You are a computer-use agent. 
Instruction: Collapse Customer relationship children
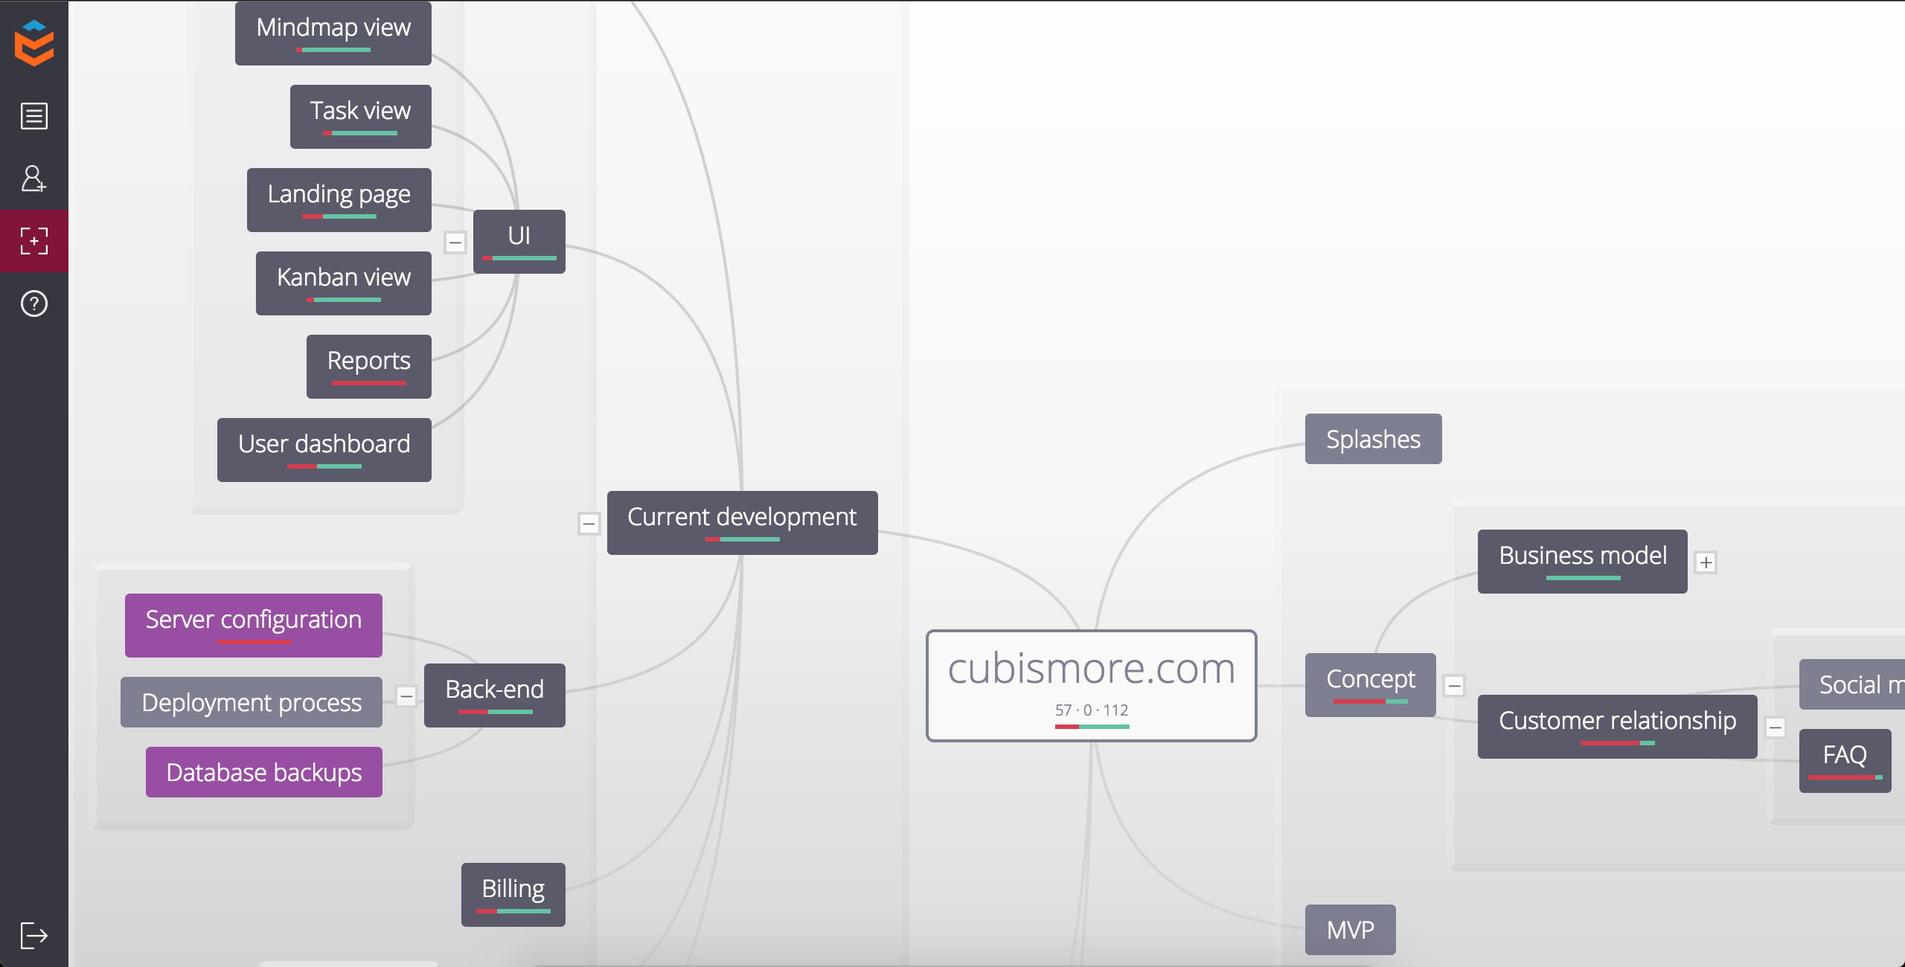[1776, 727]
